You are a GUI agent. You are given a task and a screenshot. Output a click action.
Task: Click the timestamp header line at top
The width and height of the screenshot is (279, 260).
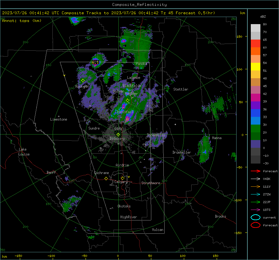(x=108, y=13)
